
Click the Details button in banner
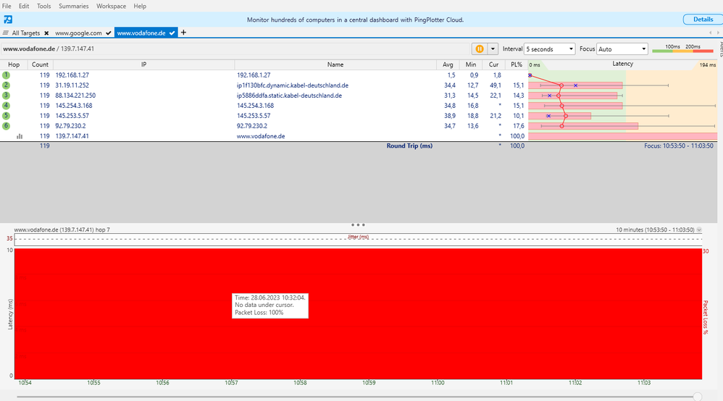tap(703, 20)
